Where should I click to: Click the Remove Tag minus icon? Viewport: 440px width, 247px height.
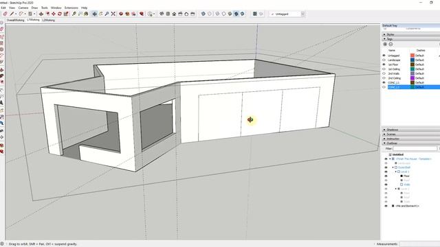click(390, 44)
